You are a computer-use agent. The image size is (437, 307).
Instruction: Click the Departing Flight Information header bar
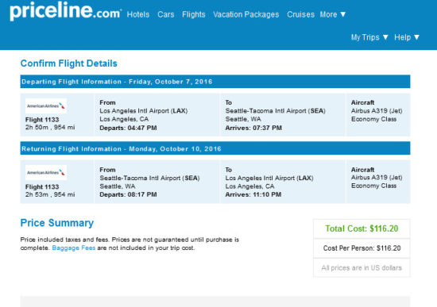(215, 82)
